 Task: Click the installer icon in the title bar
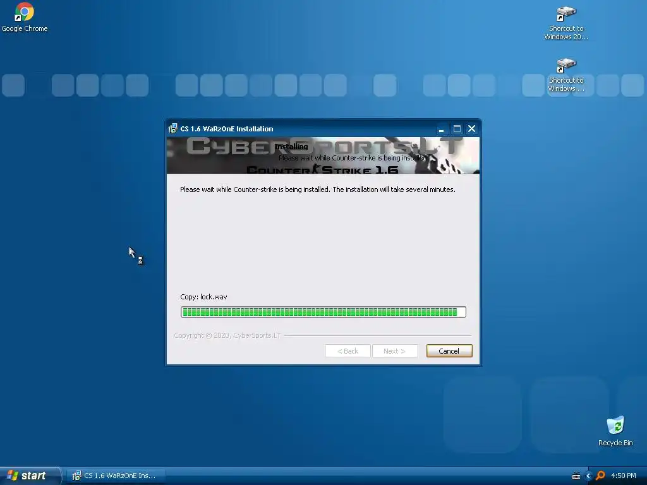(173, 129)
